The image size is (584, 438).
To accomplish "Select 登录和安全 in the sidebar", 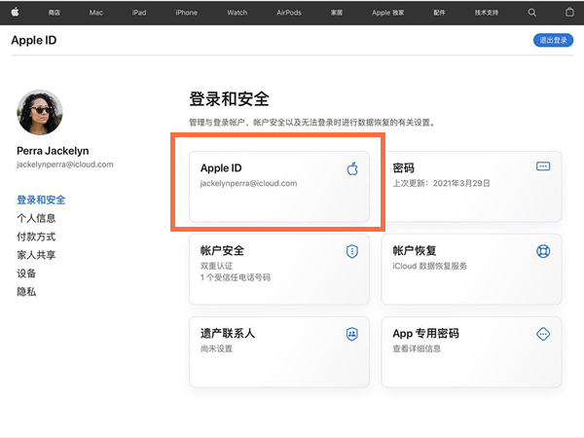I will point(41,200).
